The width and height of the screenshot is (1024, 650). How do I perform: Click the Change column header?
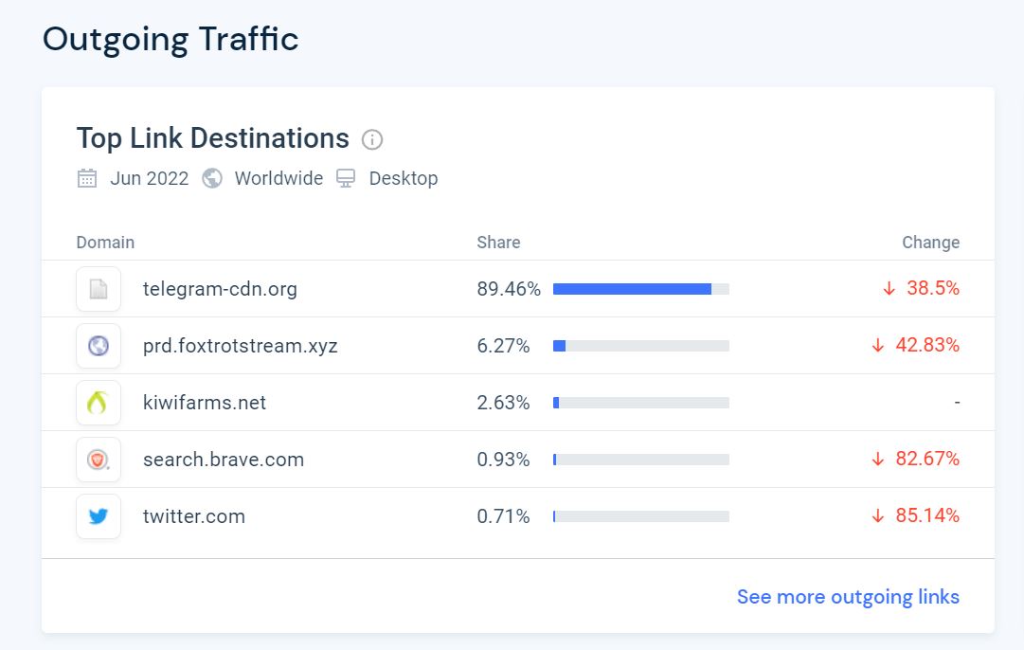[930, 243]
